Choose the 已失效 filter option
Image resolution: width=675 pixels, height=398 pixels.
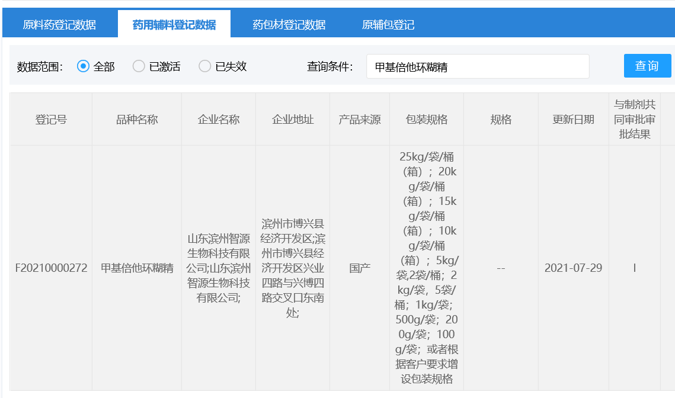click(204, 66)
